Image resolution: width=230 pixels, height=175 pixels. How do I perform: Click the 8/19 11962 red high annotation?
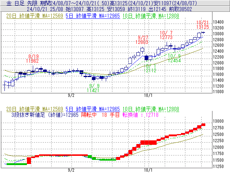click(32, 59)
